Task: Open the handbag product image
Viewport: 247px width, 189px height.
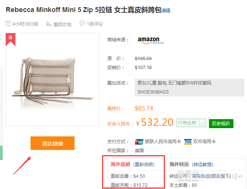Action: [52, 80]
